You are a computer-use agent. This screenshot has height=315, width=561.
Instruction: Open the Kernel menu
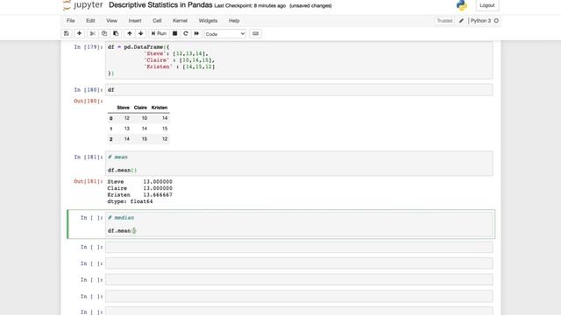coord(180,21)
